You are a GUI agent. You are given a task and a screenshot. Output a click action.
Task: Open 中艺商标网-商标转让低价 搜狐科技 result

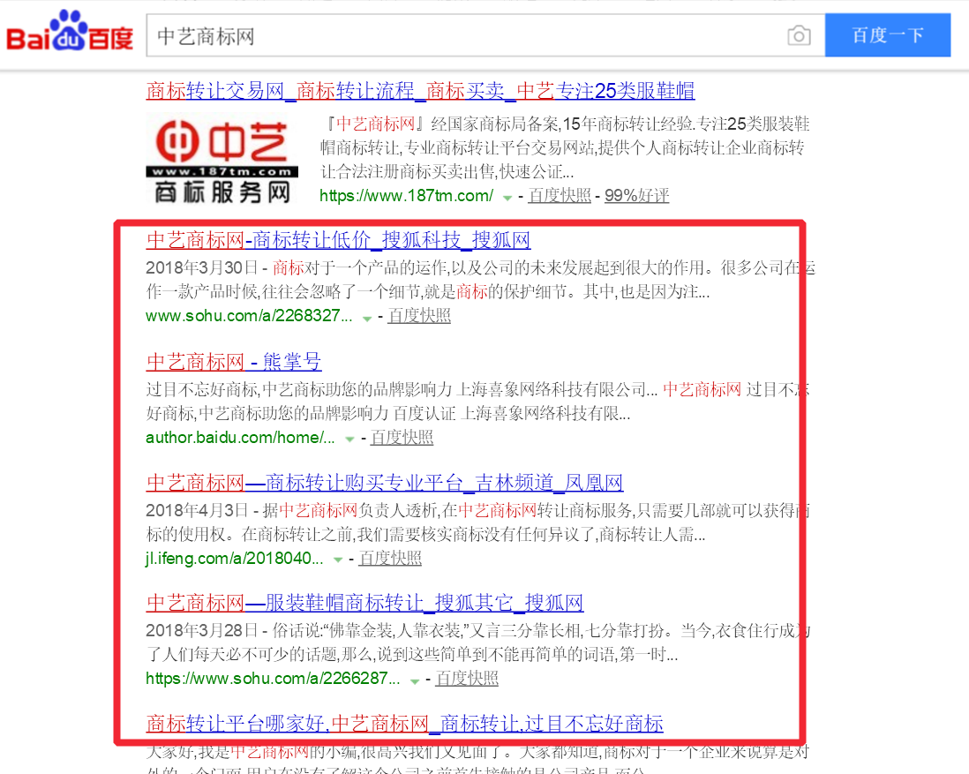pyautogui.click(x=338, y=240)
